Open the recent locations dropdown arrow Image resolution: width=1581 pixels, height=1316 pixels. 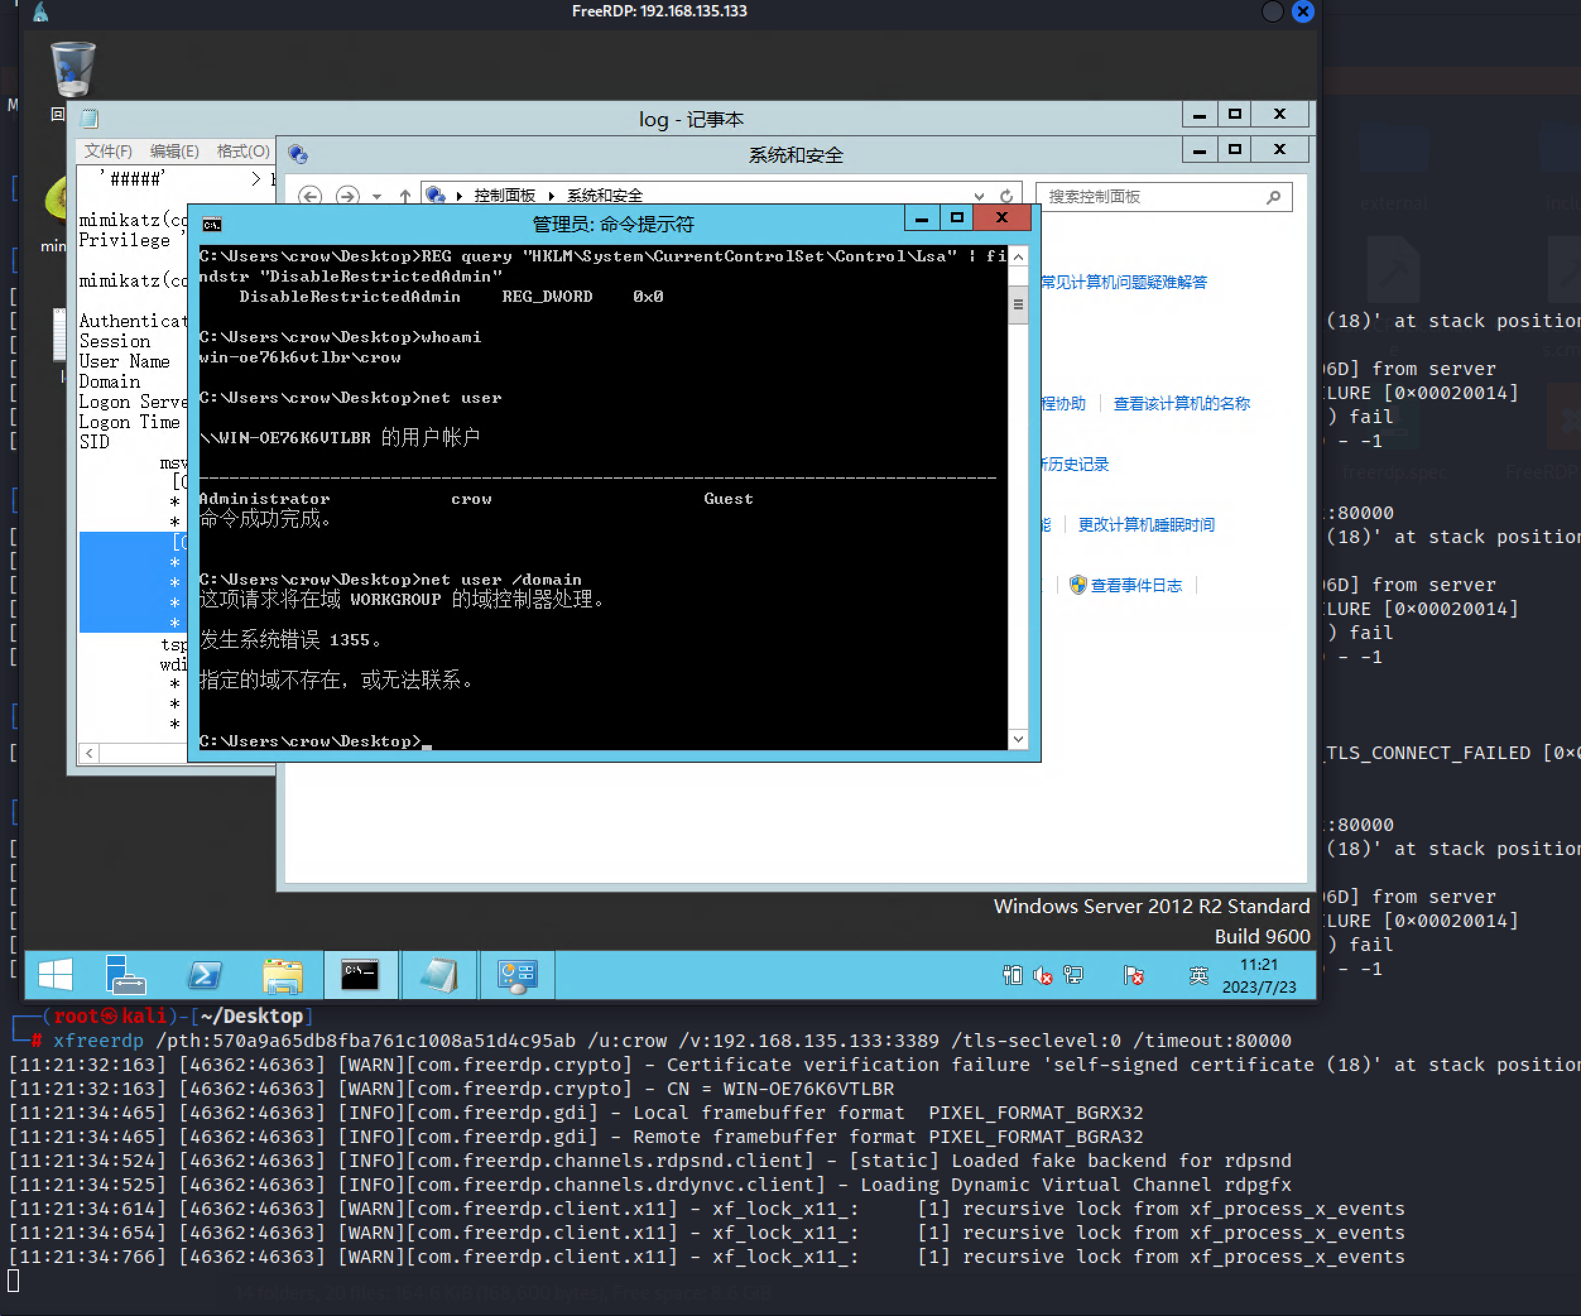point(377,196)
